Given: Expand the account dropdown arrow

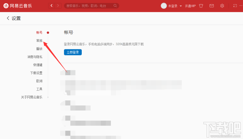Looking at the screenshot, I should tap(181, 6).
